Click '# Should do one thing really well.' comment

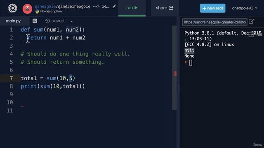pyautogui.click(x=75, y=54)
